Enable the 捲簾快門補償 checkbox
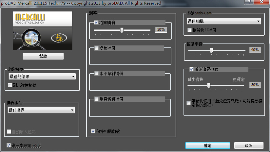Viewport: 270px width, 152px height. click(x=189, y=30)
